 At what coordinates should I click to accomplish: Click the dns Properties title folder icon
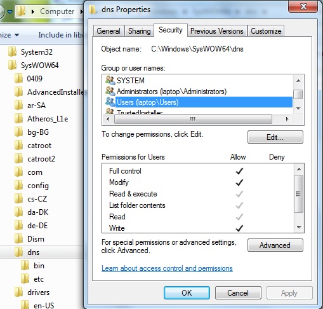click(93, 10)
